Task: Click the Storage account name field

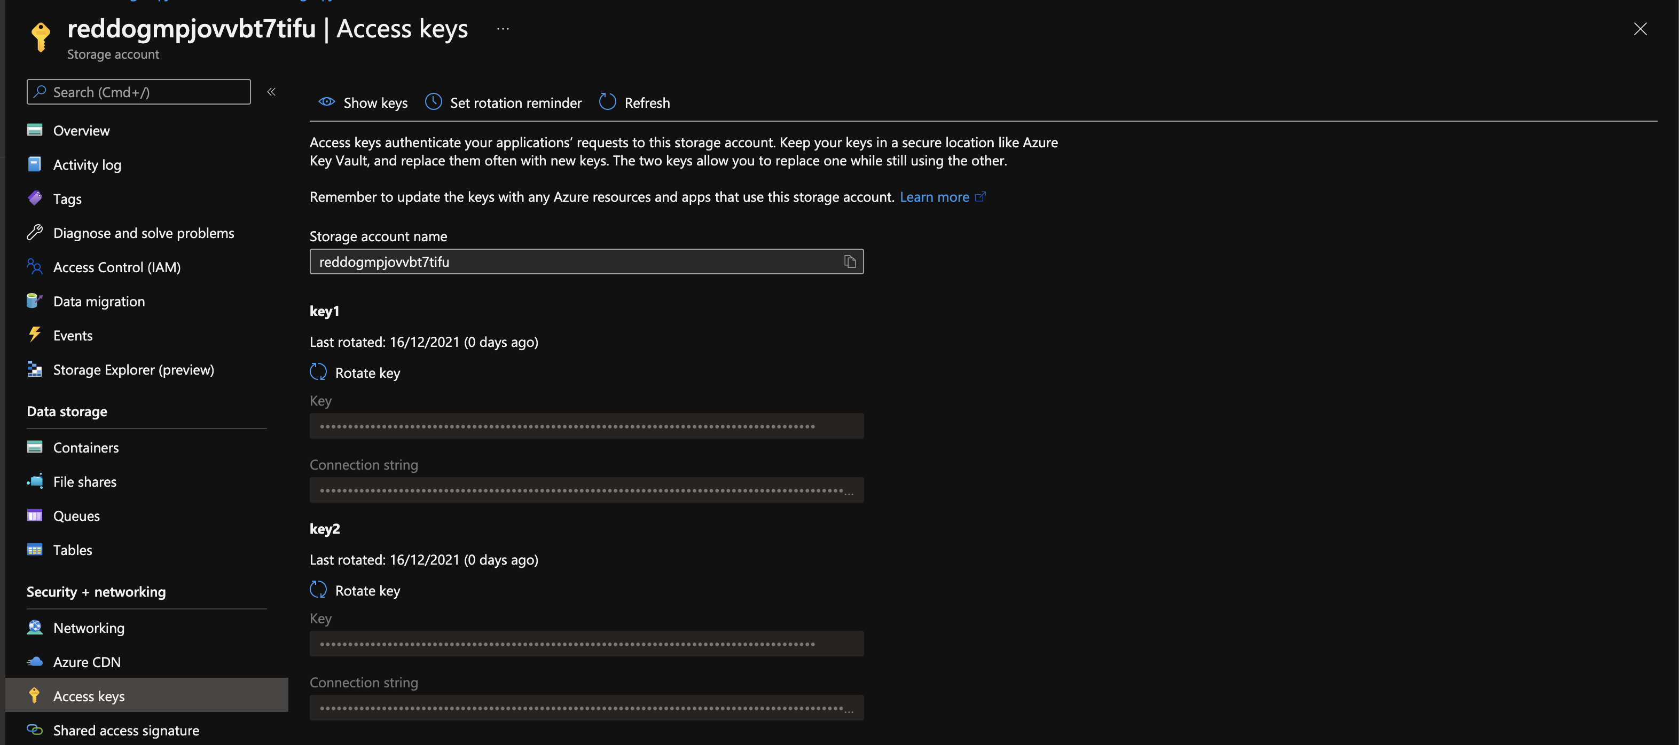Action: (x=586, y=261)
